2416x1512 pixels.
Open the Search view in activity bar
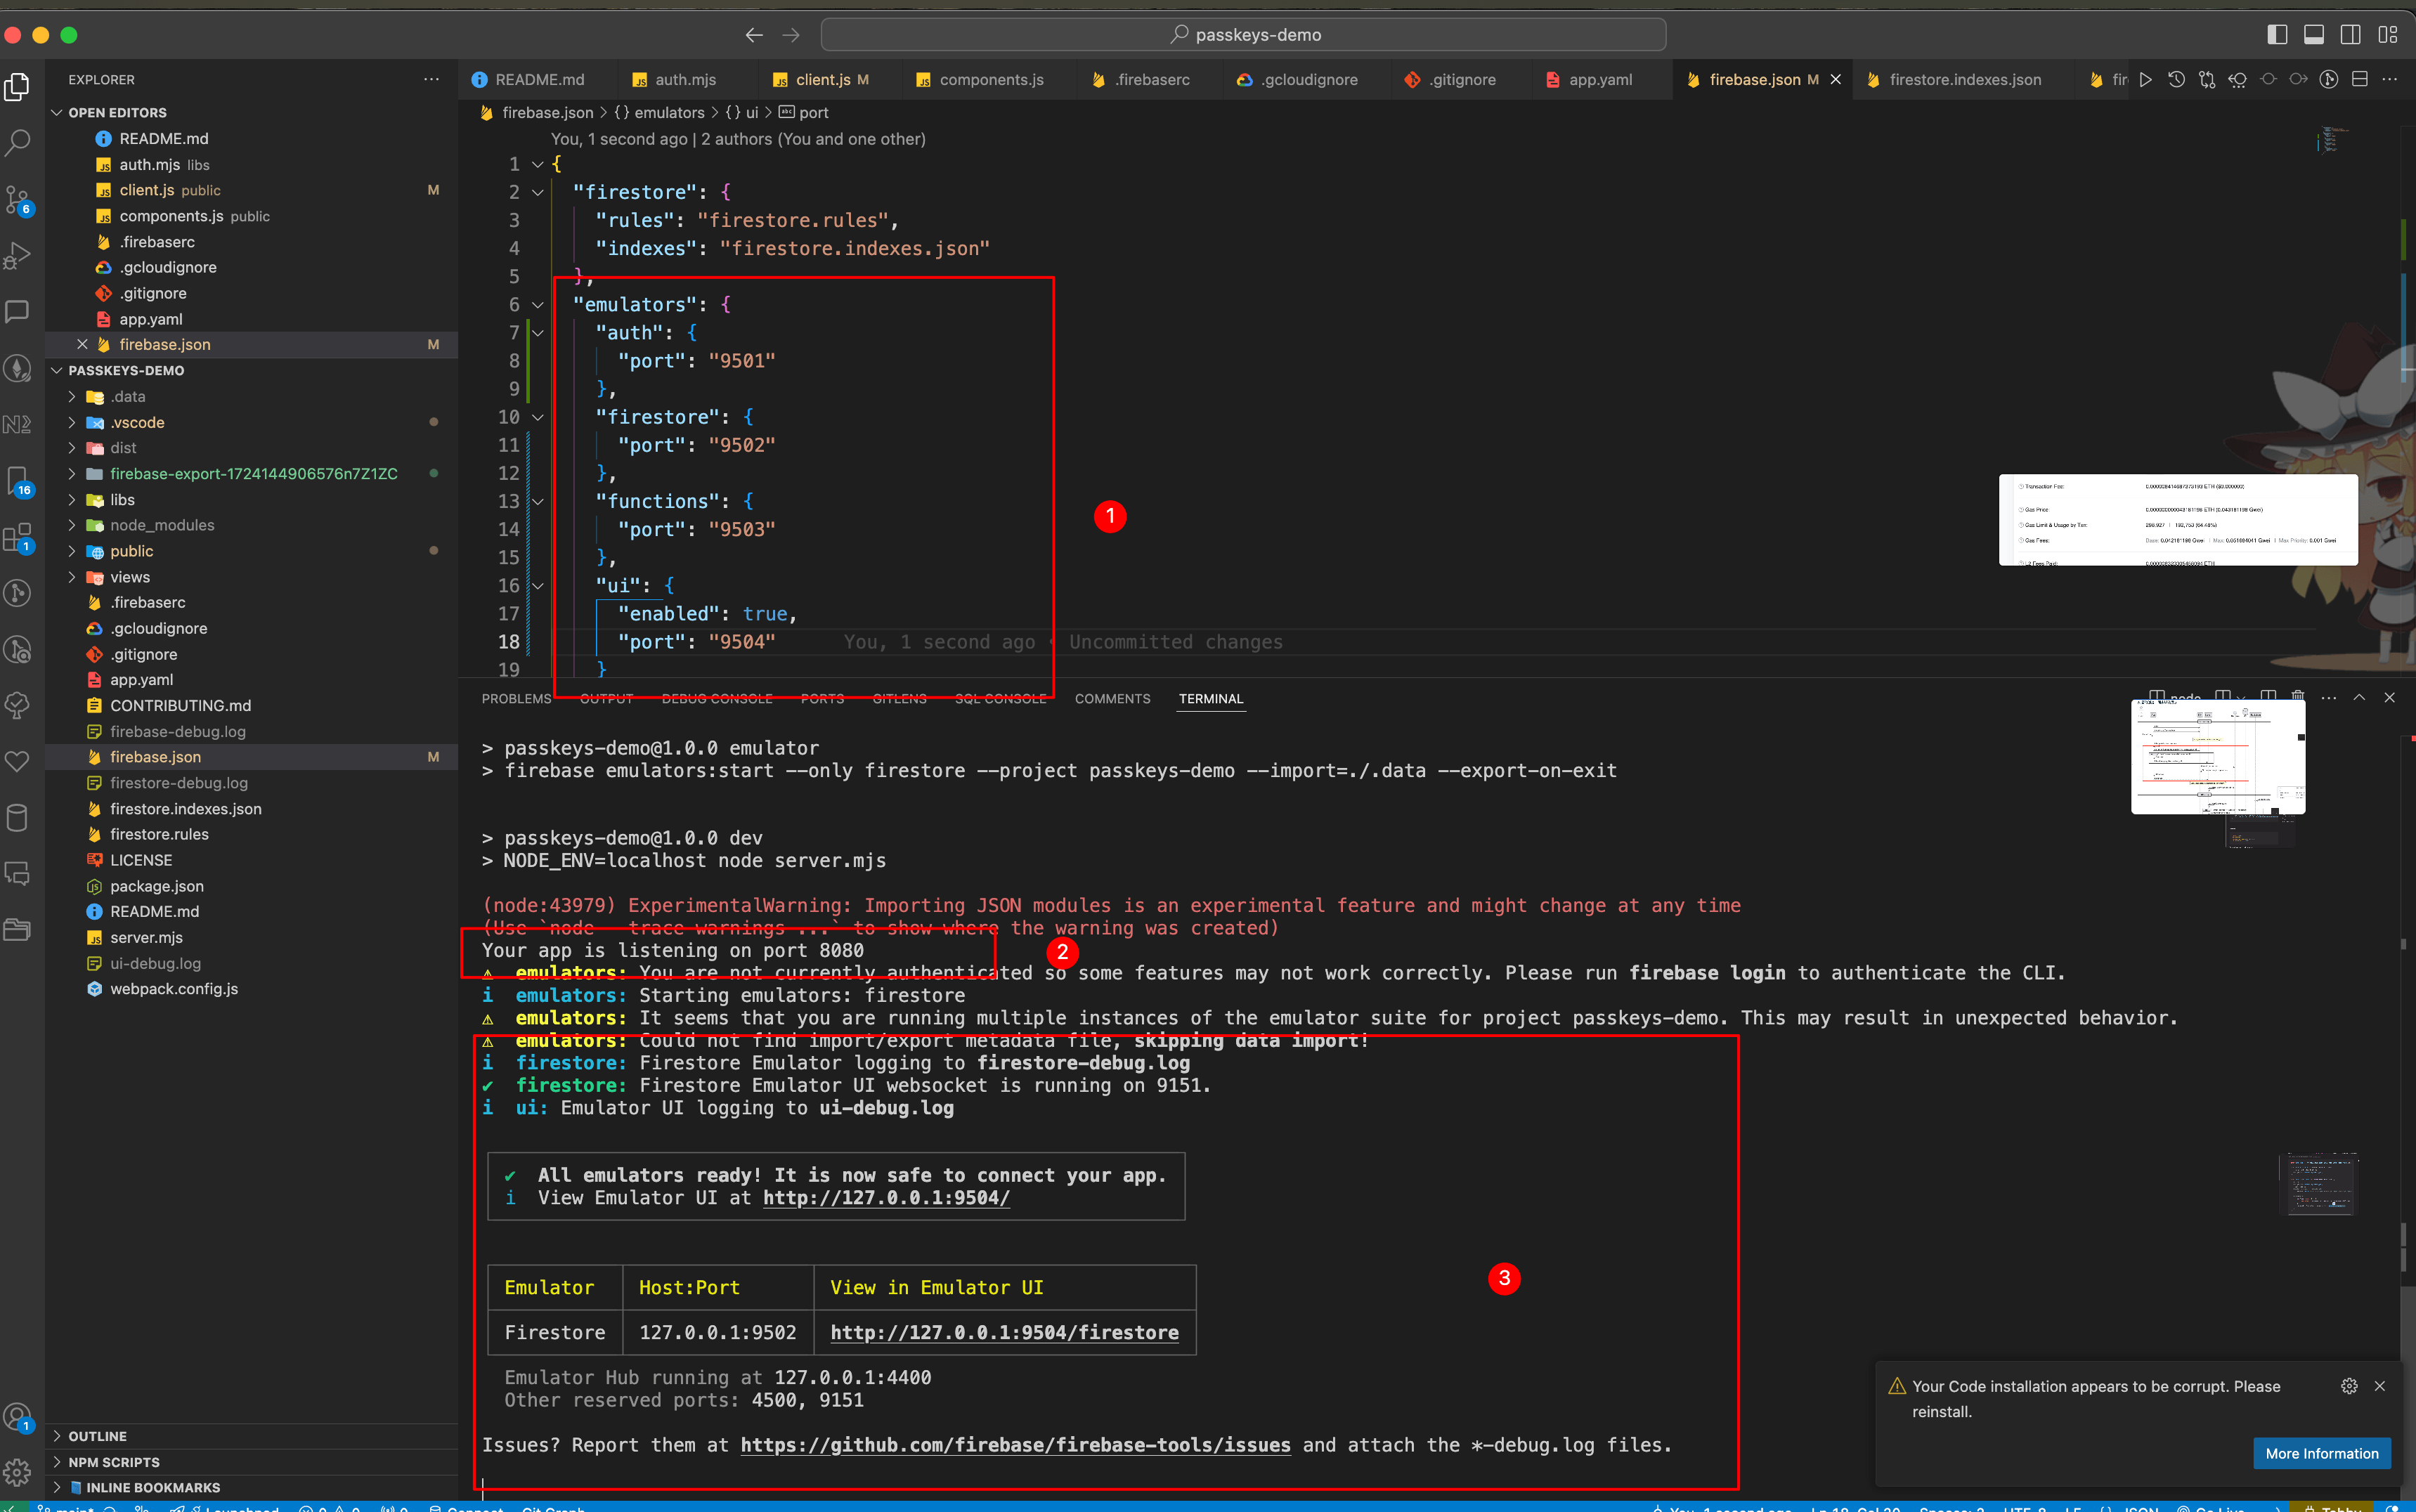tap(18, 143)
